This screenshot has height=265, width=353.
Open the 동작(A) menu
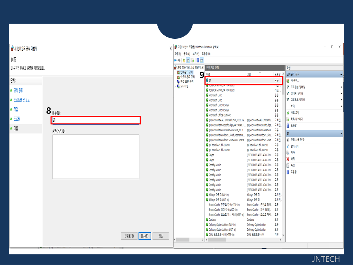[187, 54]
